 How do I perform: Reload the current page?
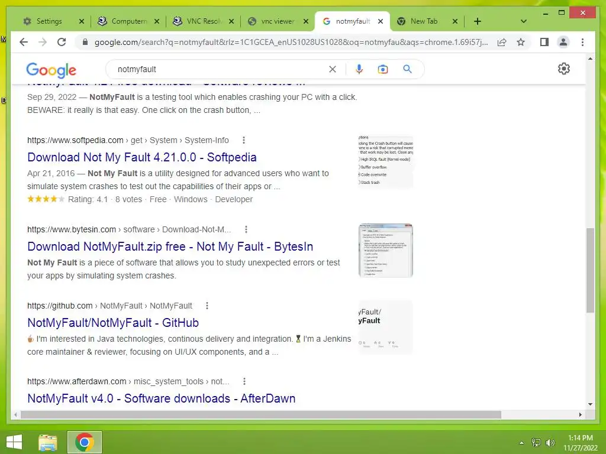click(x=62, y=42)
